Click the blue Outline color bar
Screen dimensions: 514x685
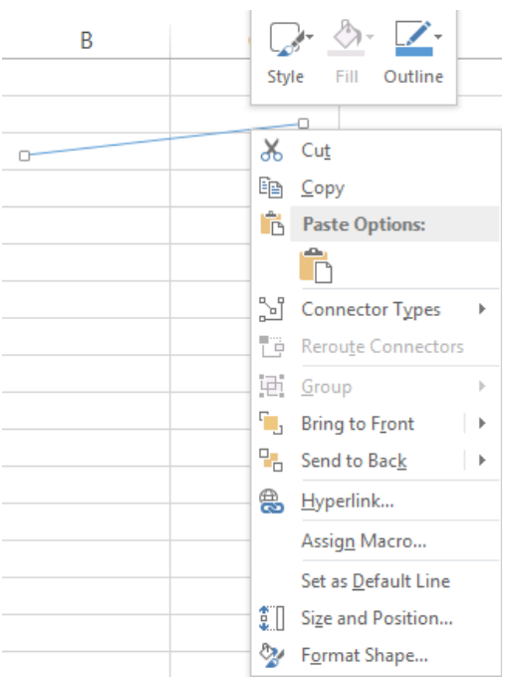[x=413, y=52]
